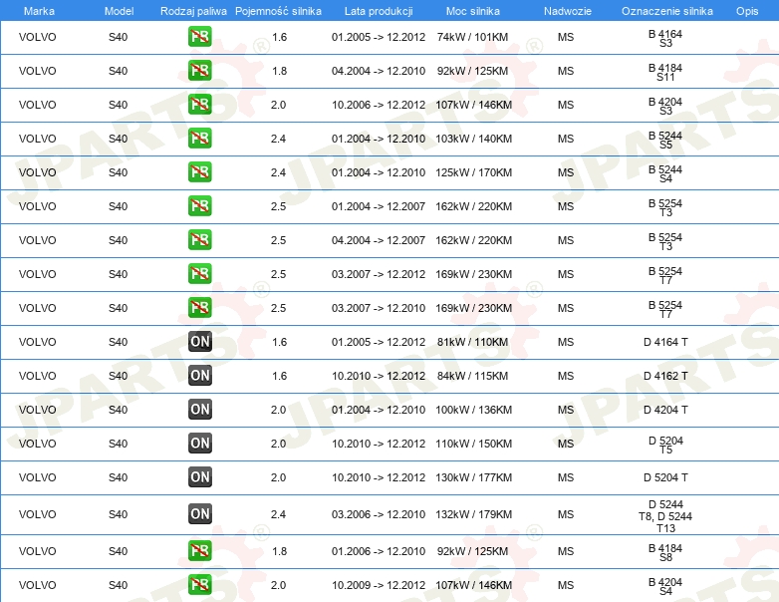Click the petrol icon in the 03.2007 -> 12.2010 row

point(199,307)
